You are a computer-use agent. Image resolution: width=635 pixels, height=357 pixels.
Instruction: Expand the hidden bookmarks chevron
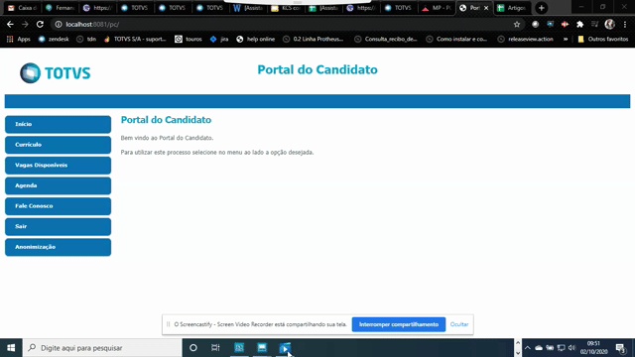pos(566,40)
